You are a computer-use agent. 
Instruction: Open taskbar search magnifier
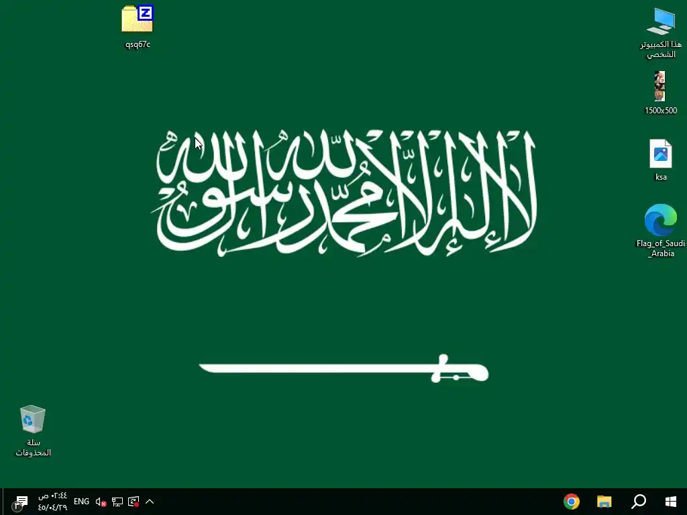coord(639,502)
